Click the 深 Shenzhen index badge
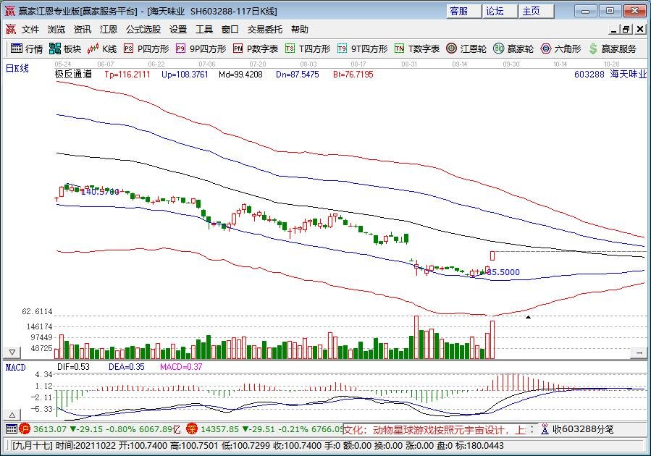This screenshot has width=651, height=456. [x=191, y=428]
